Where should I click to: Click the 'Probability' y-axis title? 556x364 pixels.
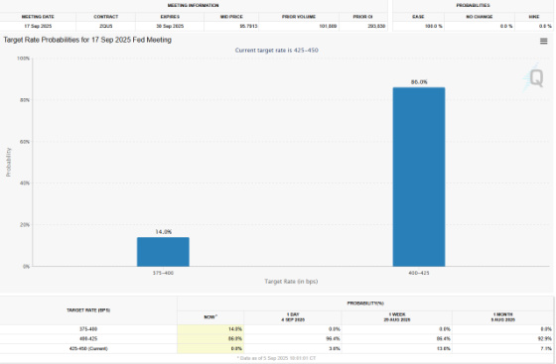click(9, 163)
